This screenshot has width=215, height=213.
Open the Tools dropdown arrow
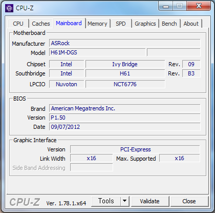tap(125, 201)
